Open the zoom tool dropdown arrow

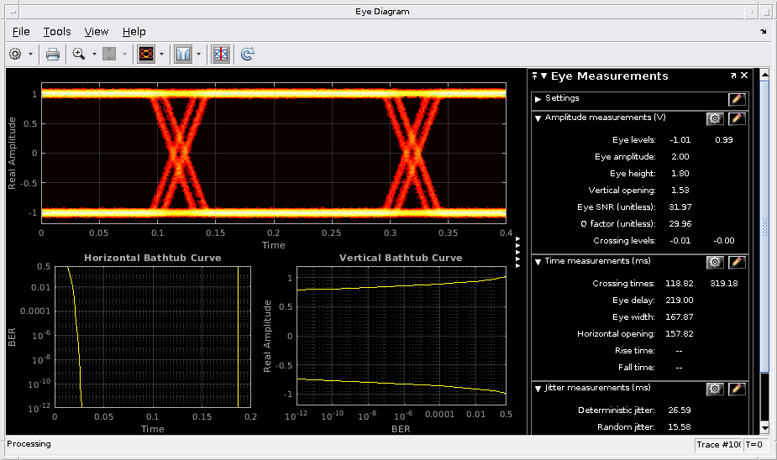point(94,54)
